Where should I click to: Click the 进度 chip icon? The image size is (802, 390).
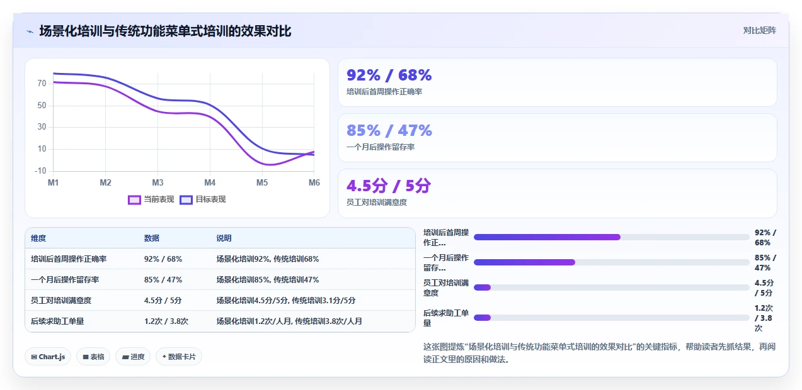click(x=125, y=357)
